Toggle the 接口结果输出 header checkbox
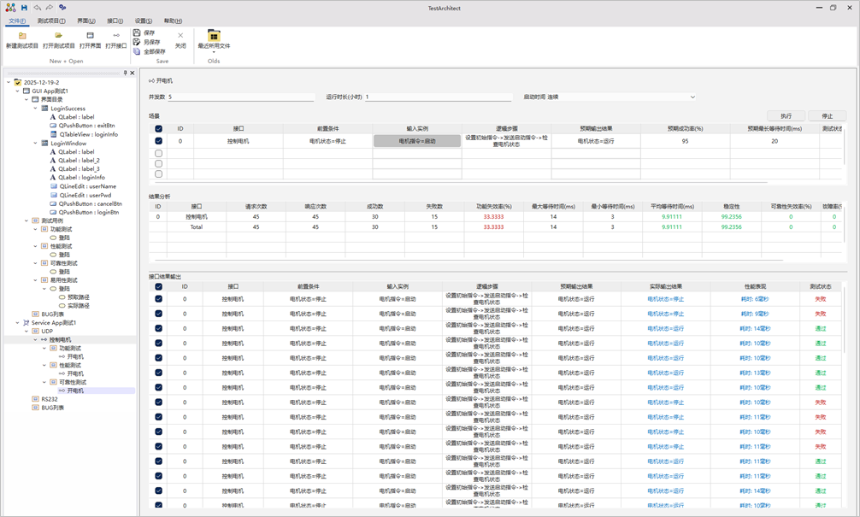The height and width of the screenshot is (517, 860). (x=158, y=287)
